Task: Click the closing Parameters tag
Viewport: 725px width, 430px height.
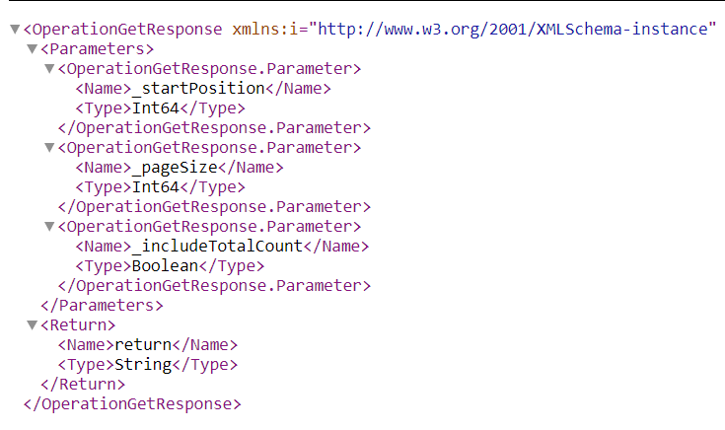Action: click(103, 306)
